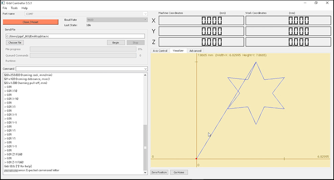Click the Command input combo box

pyautogui.click(x=81, y=69)
